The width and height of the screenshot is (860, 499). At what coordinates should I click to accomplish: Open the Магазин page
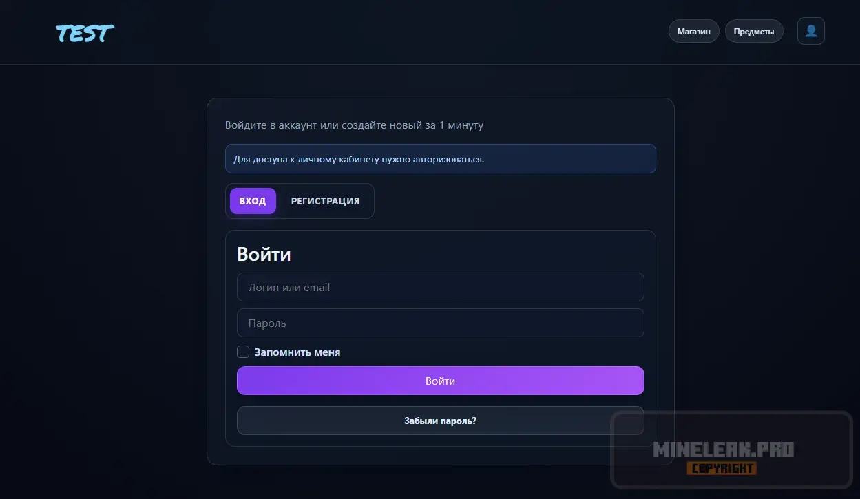693,32
